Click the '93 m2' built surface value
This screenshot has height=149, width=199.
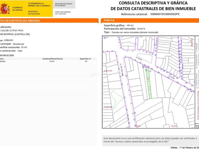pos(24,47)
